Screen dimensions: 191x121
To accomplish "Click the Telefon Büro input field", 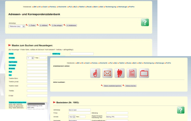I will [37, 79].
